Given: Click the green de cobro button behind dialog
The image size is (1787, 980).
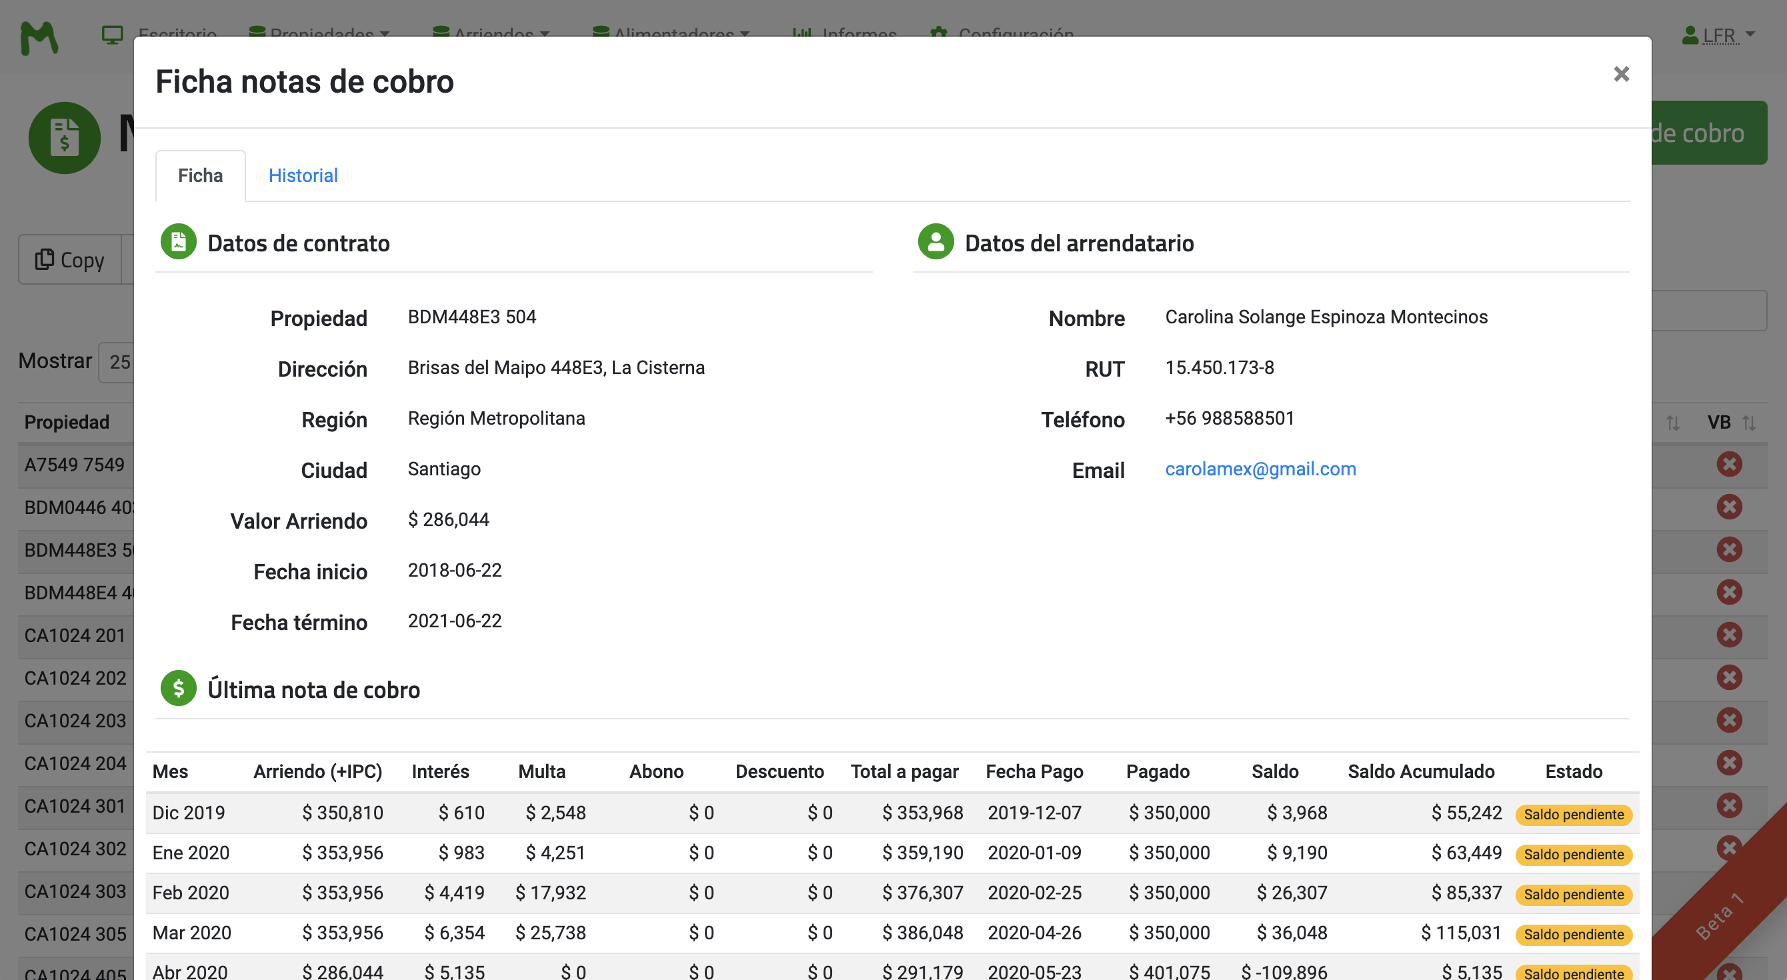Looking at the screenshot, I should click(x=1708, y=133).
